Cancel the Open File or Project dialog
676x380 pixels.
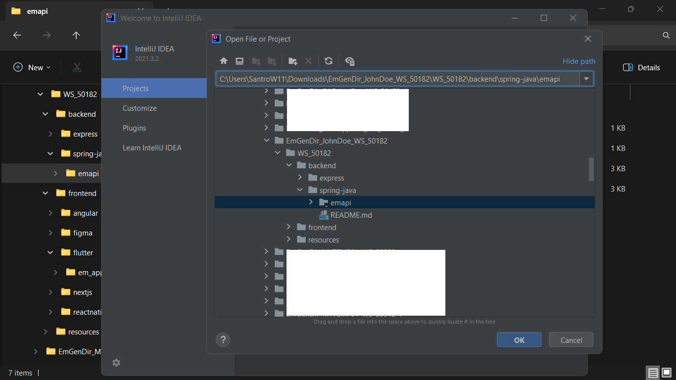tap(571, 340)
